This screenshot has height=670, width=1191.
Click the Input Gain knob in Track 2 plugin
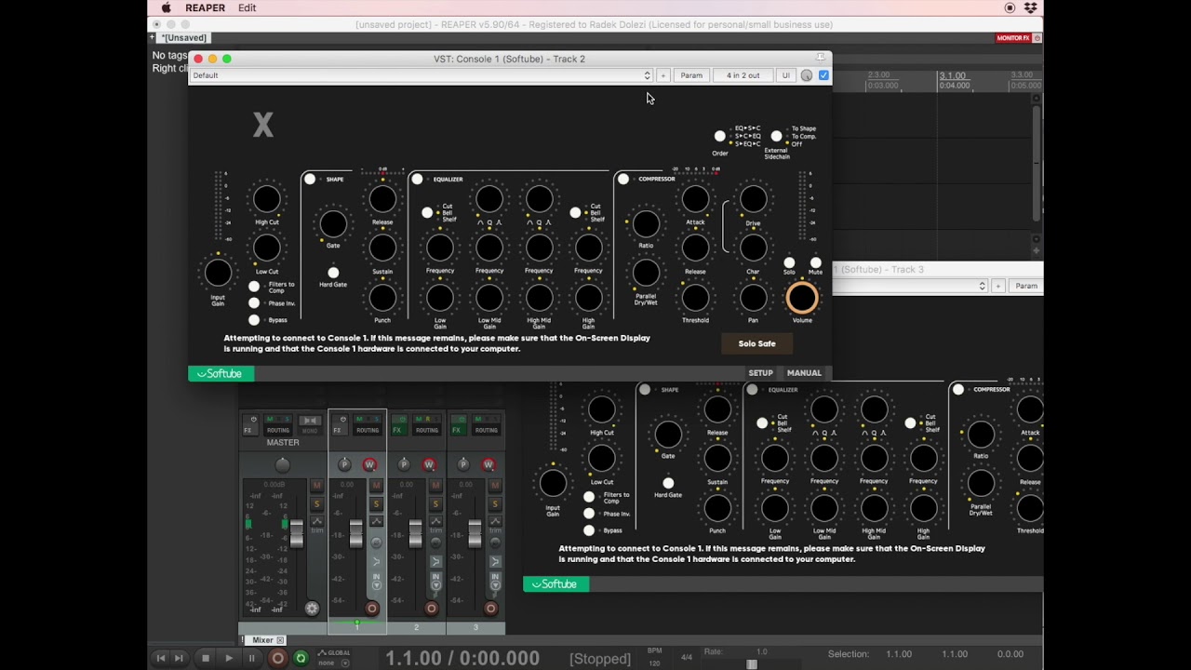218,273
